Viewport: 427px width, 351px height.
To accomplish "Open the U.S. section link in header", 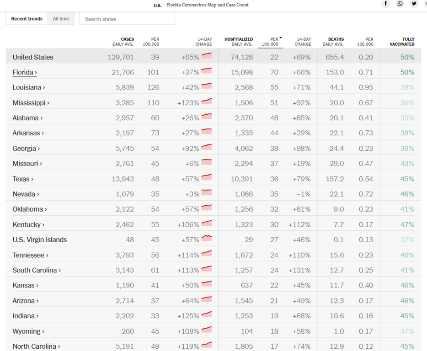I will tap(157, 5).
